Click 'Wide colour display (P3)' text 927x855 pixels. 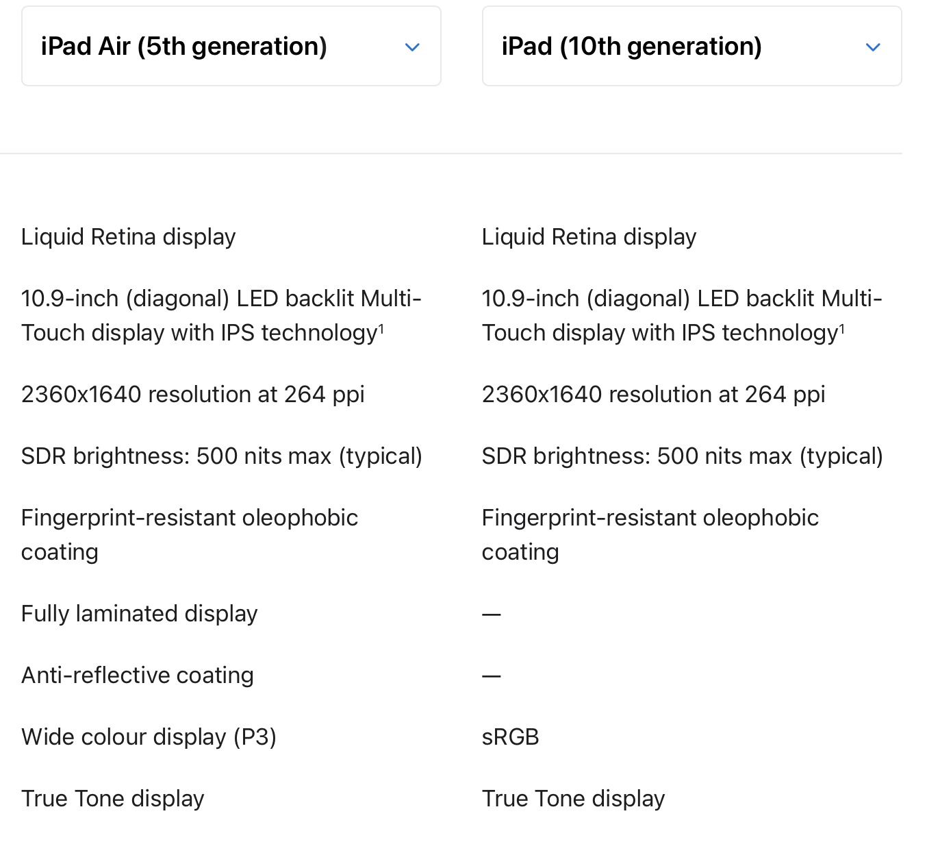tap(149, 737)
